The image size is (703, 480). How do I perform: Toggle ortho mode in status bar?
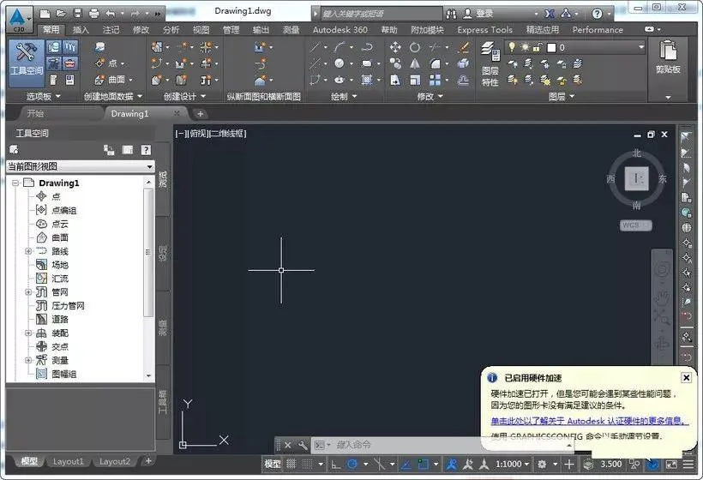(336, 465)
